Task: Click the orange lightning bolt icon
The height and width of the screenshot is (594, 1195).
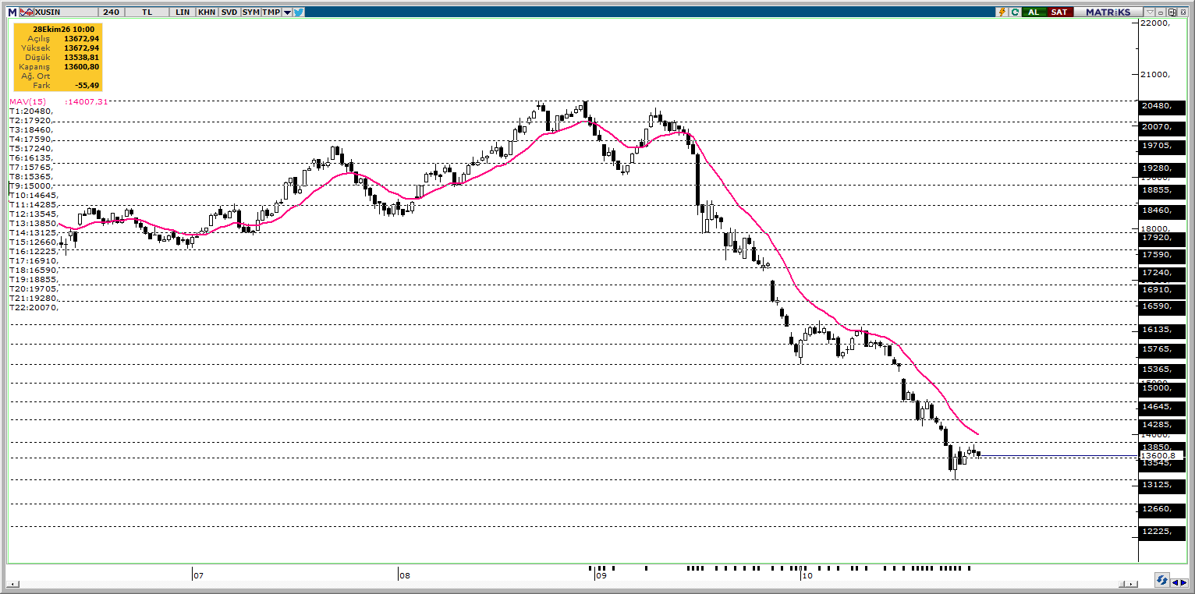Action: point(1002,12)
